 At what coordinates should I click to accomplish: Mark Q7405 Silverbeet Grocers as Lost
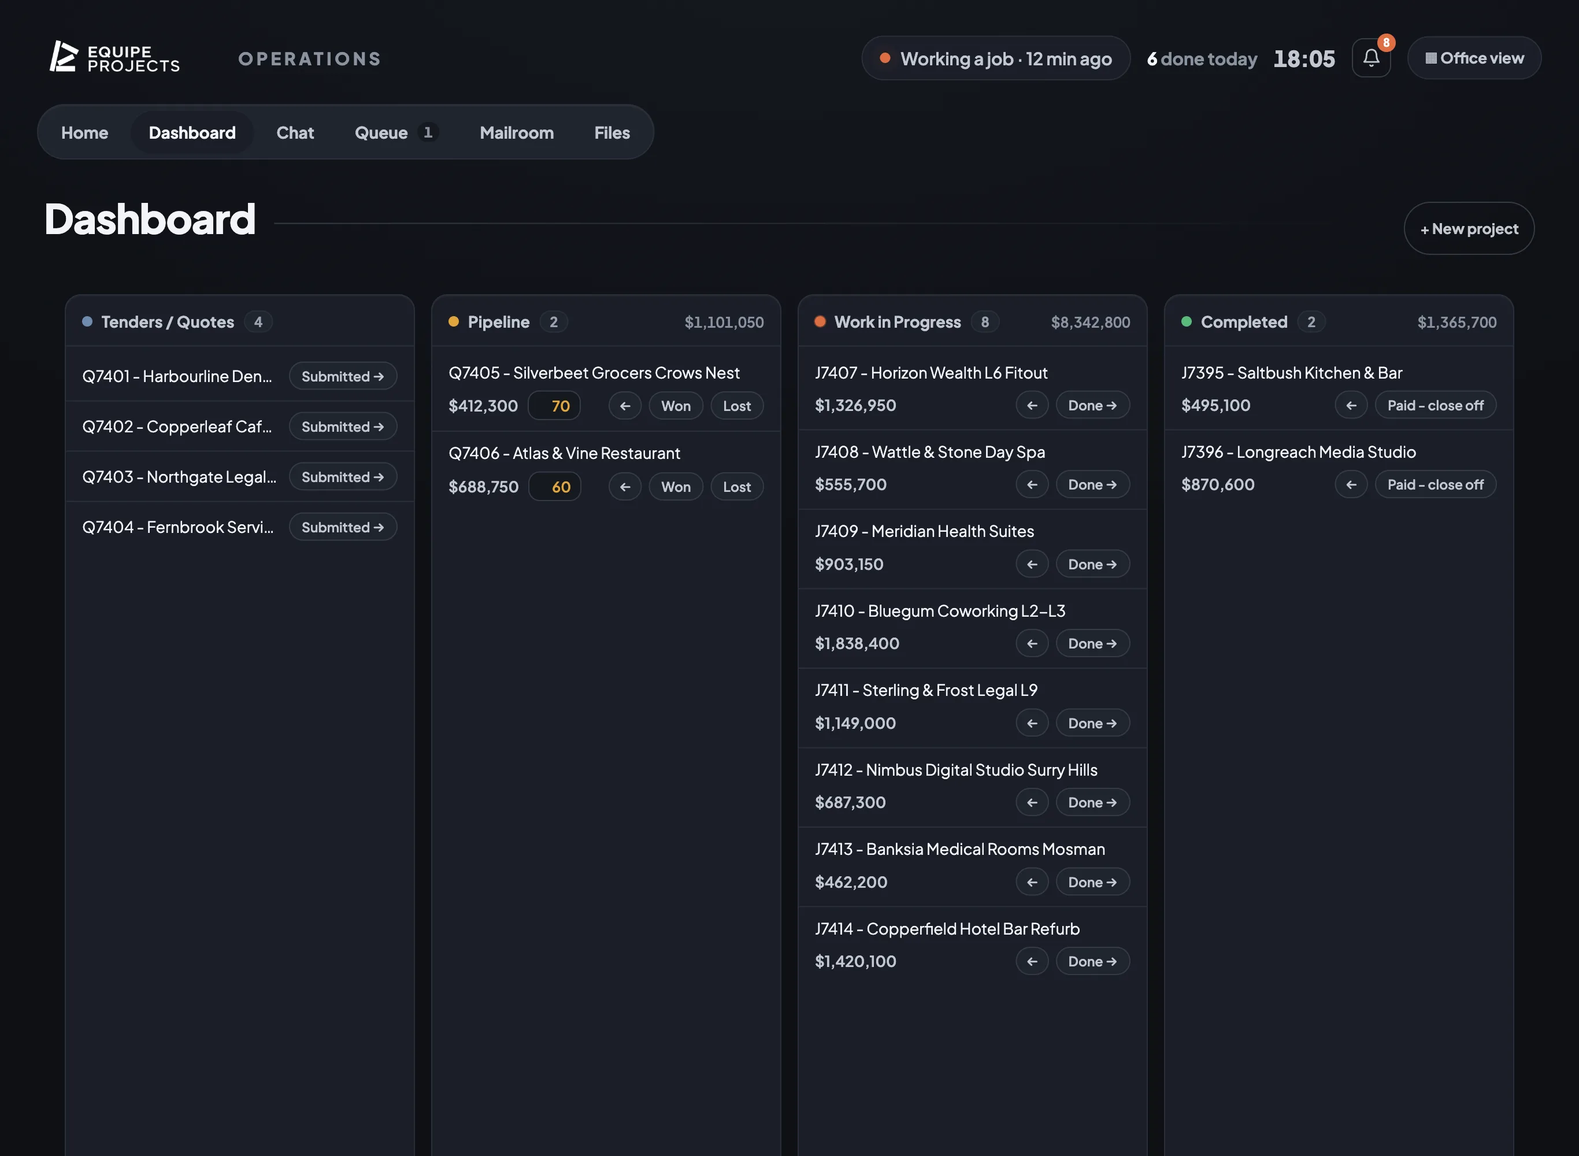(x=737, y=406)
